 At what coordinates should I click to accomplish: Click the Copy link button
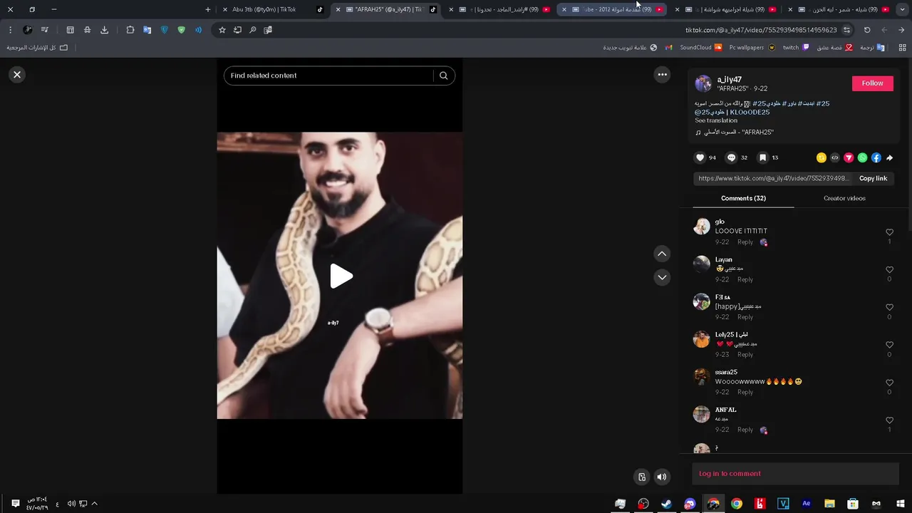coord(873,179)
